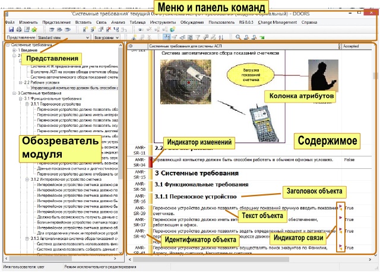The width and height of the screenshot is (380, 272).
Task: Collapse 2.2 Рабочие условия node
Action: [21, 83]
